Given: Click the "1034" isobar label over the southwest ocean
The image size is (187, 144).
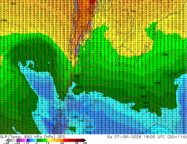Looking at the screenshot, I should [37, 115].
